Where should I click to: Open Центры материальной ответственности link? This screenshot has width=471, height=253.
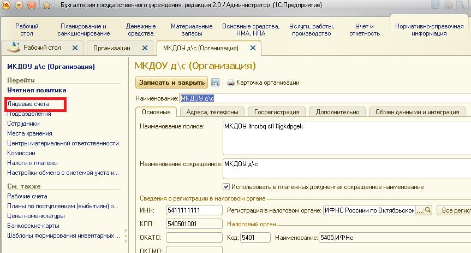click(63, 143)
